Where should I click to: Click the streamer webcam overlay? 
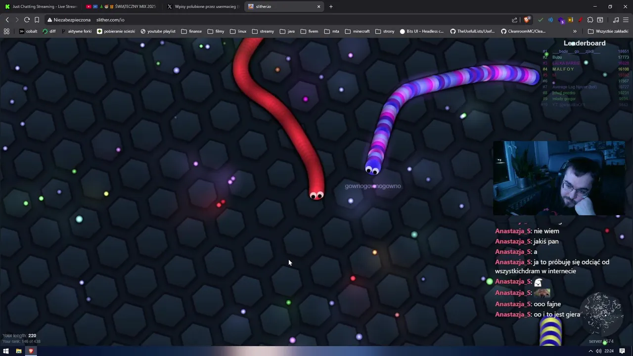coord(559,178)
